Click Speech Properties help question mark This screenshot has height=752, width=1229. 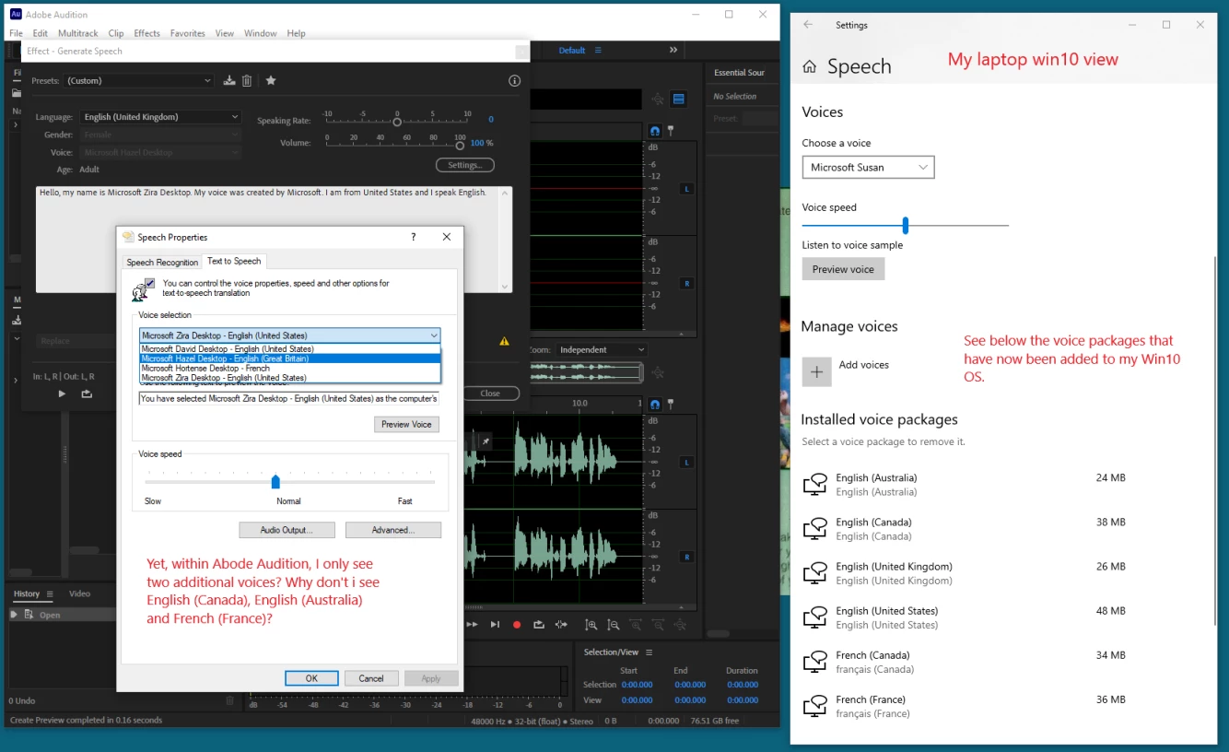point(412,237)
